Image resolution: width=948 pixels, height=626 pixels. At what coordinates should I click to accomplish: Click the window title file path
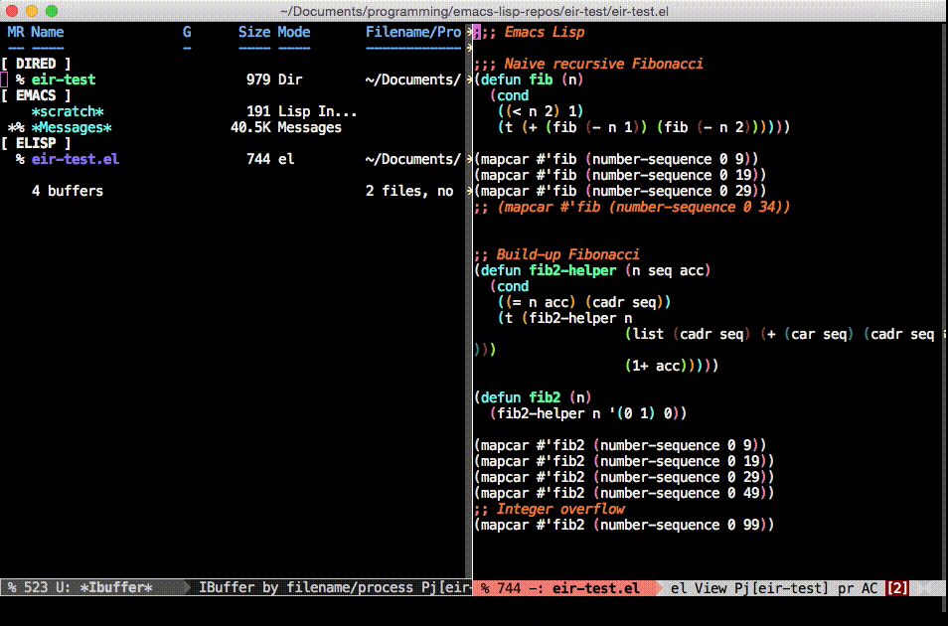[474, 12]
